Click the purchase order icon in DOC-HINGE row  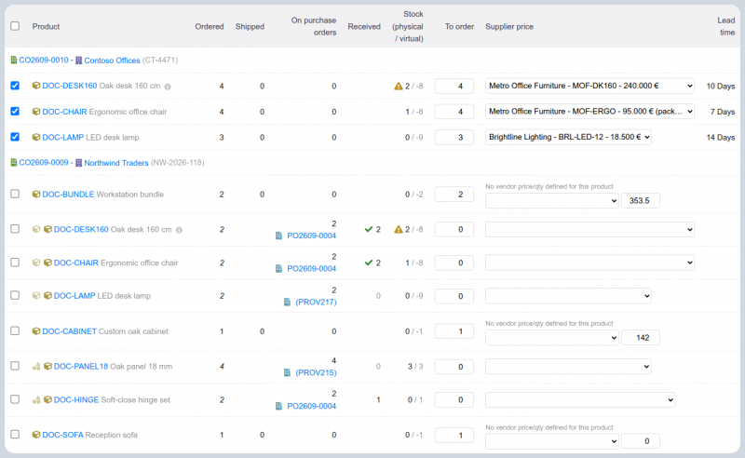pos(278,406)
